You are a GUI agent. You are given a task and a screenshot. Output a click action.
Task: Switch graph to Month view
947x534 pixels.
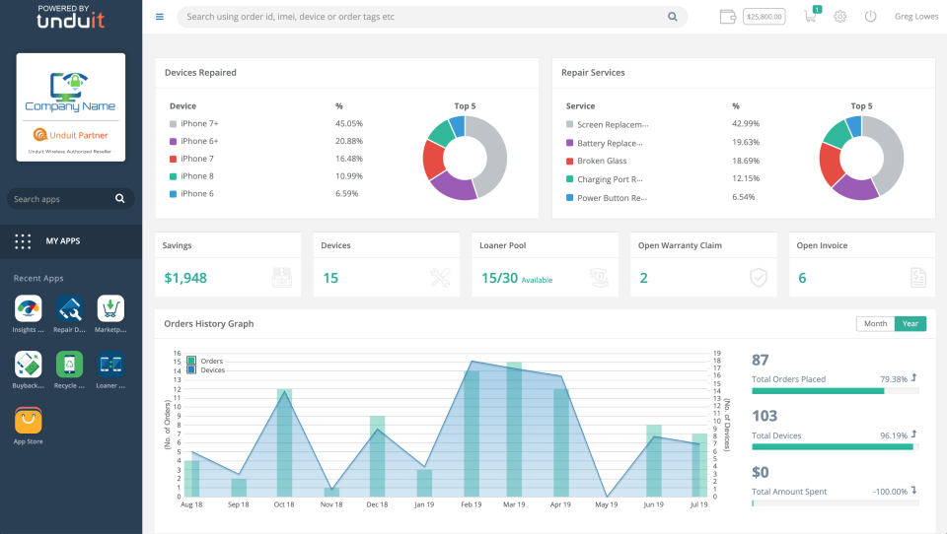875,323
